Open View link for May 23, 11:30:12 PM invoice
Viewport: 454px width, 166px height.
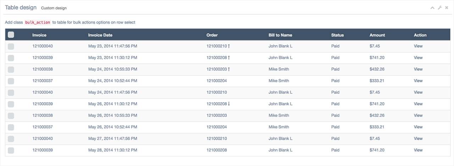coord(418,57)
